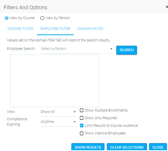Select View by Course radio button
The width and height of the screenshot is (168, 151).
(7, 18)
